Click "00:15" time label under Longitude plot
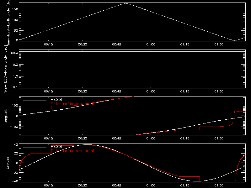 [x=48, y=138]
